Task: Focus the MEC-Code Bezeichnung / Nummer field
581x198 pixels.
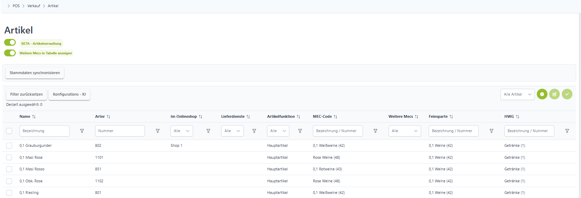Action: 338,131
